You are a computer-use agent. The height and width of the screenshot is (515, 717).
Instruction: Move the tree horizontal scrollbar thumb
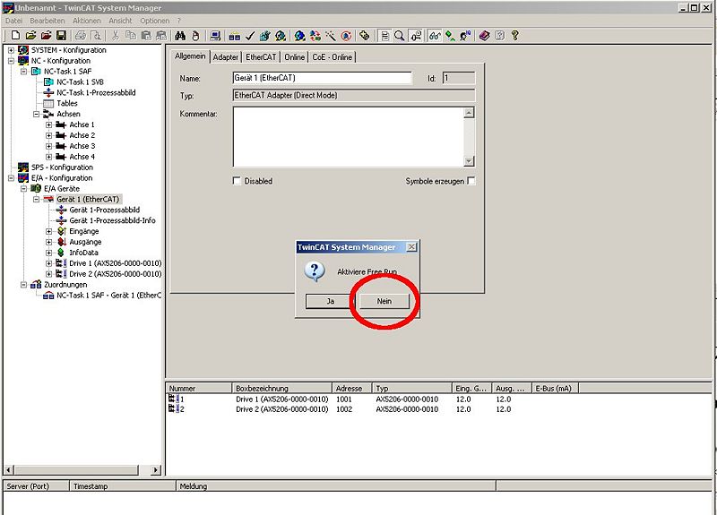(76, 469)
